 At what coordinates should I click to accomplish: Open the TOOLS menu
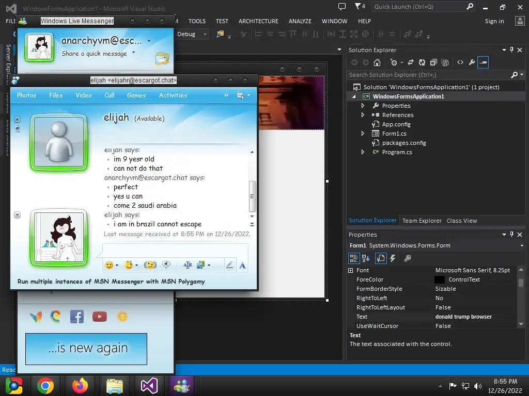tap(197, 21)
